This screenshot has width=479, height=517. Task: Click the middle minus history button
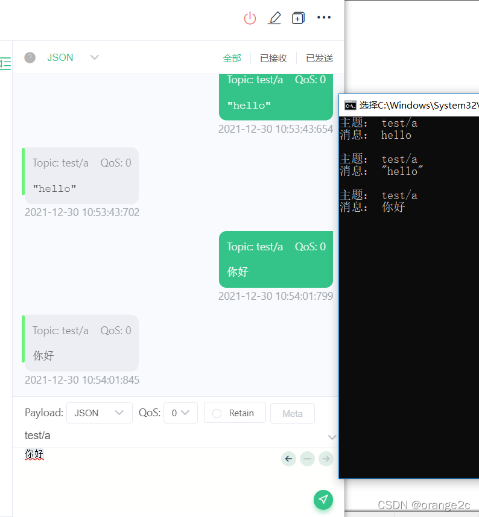(x=307, y=458)
